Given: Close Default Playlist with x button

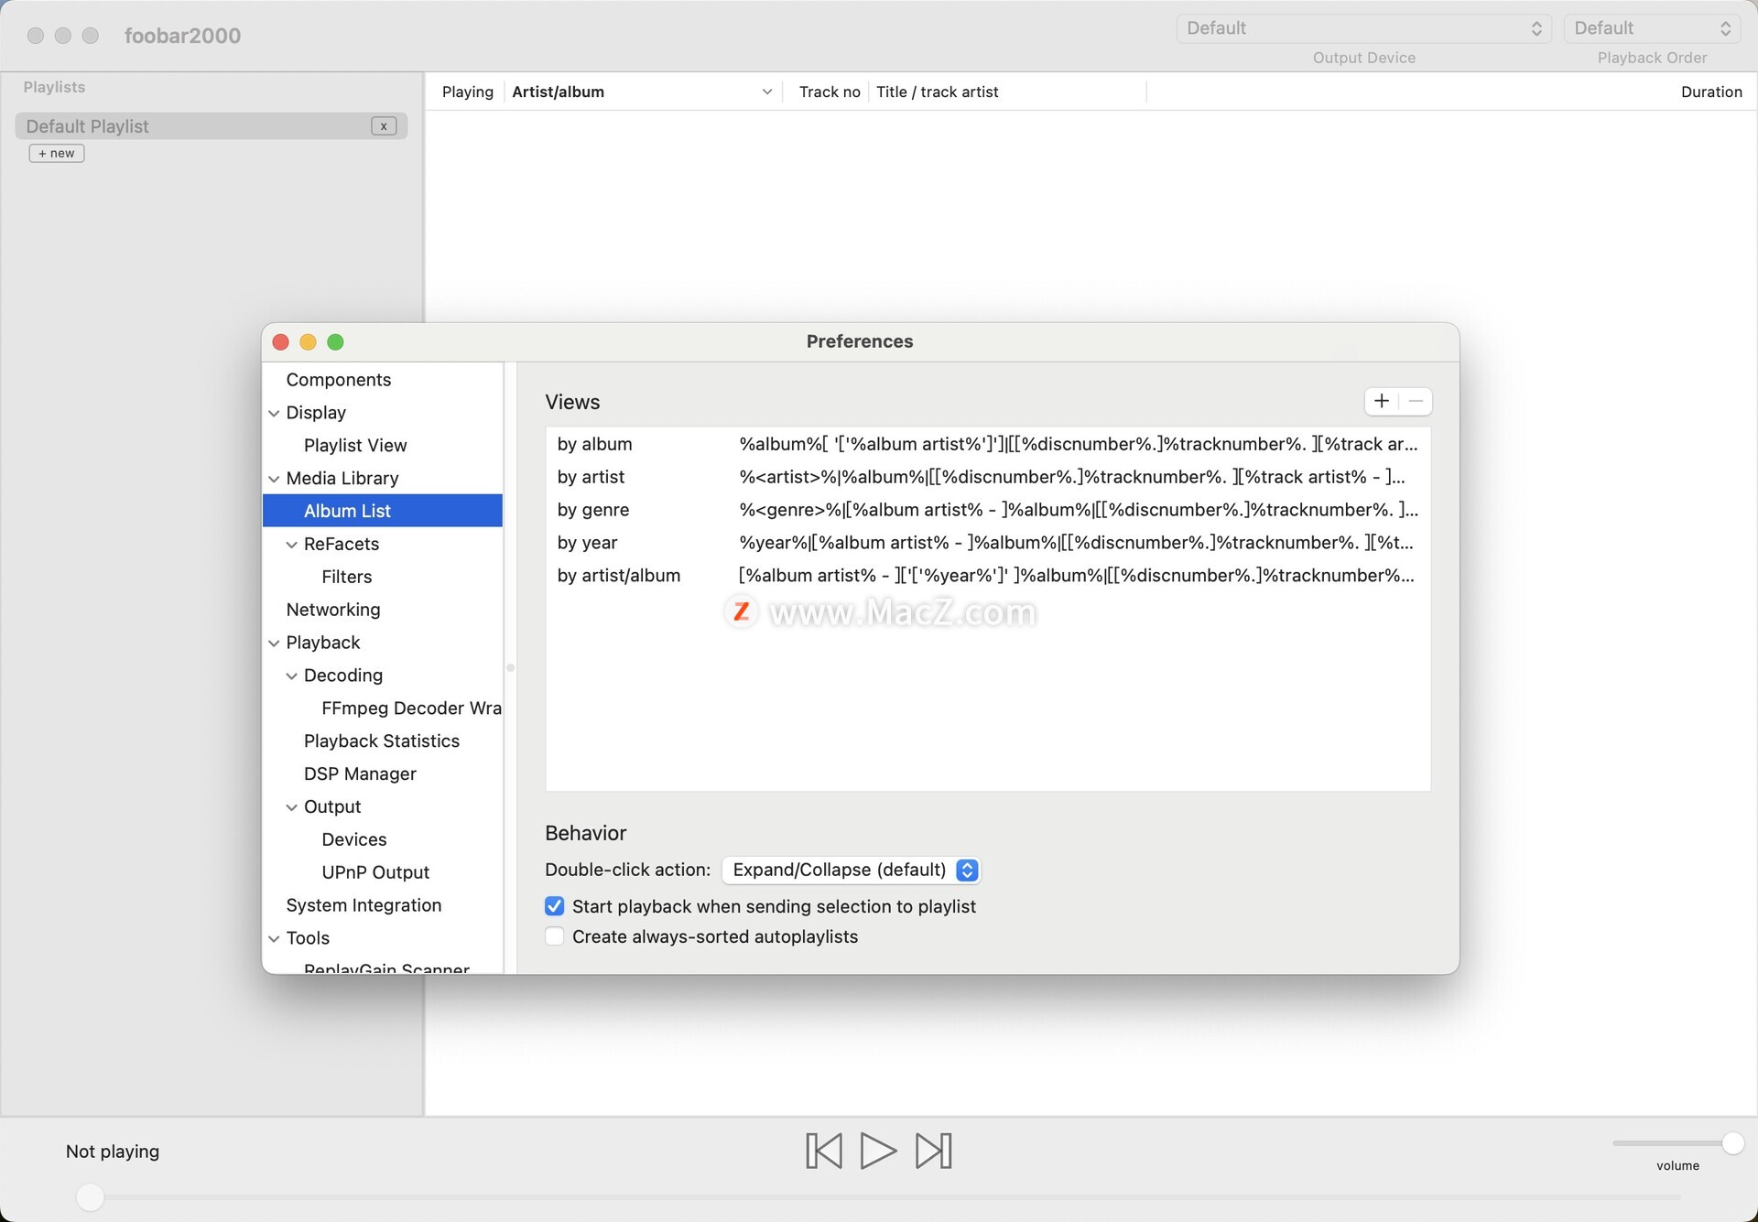Looking at the screenshot, I should 384,126.
